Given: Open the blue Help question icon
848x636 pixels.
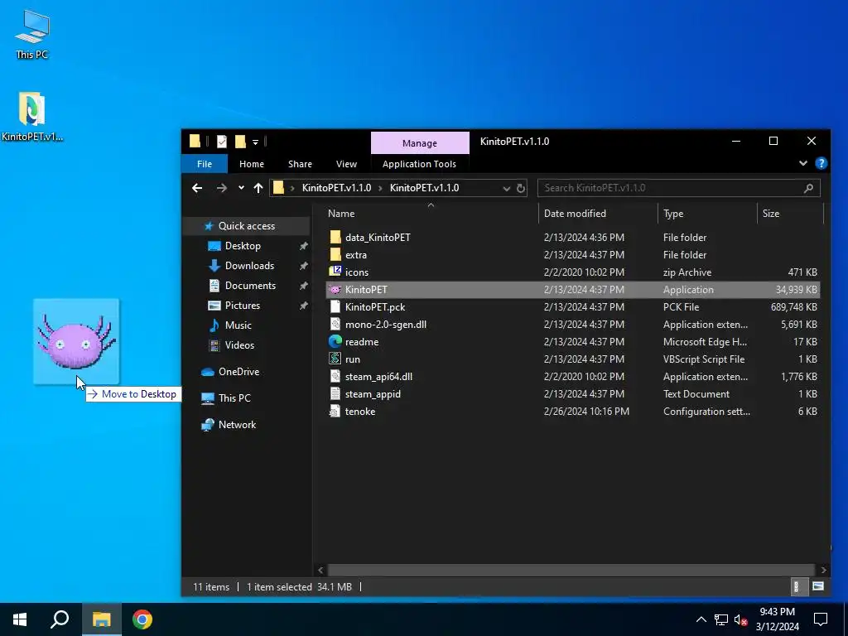Looking at the screenshot, I should [821, 163].
